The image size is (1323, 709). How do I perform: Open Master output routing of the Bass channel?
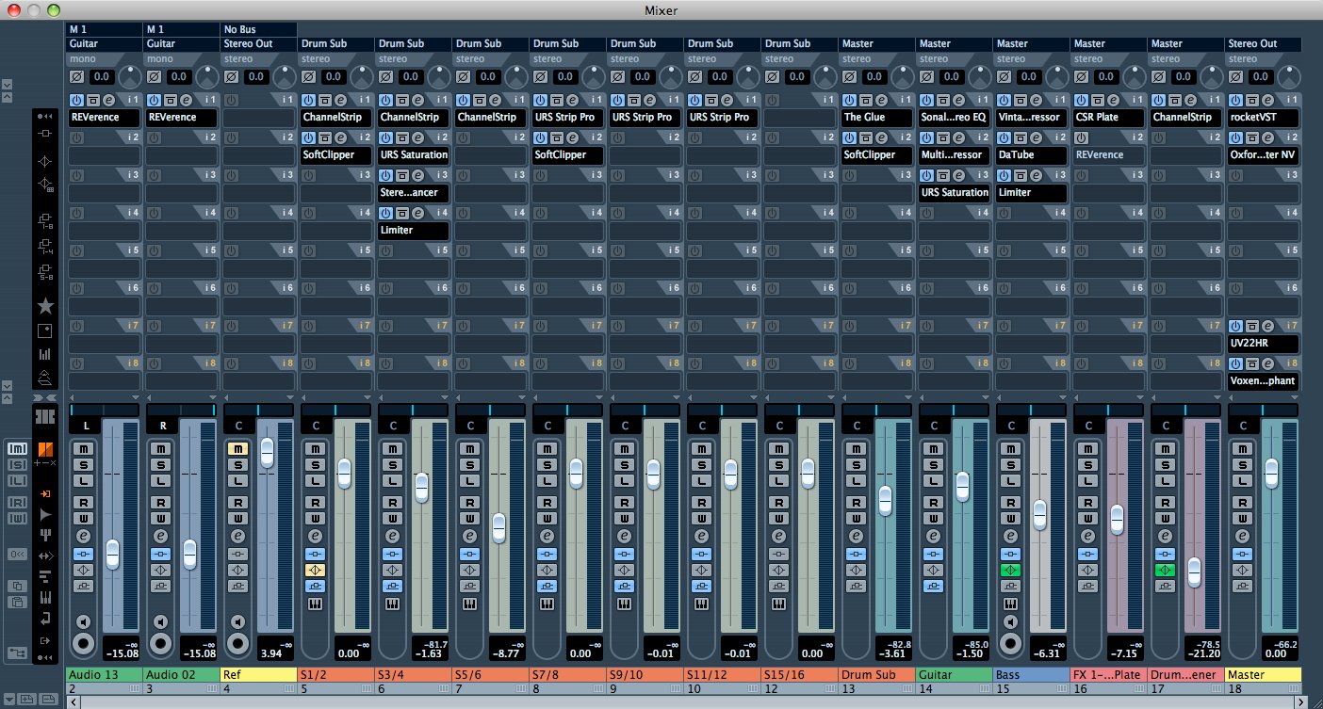tap(1032, 43)
